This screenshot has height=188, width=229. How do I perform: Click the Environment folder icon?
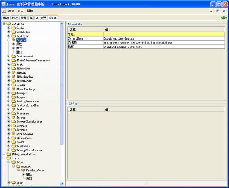(13, 56)
